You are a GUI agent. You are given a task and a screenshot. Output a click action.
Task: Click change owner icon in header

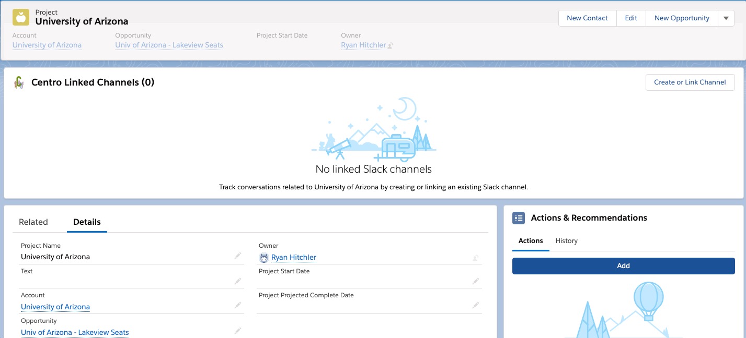391,45
